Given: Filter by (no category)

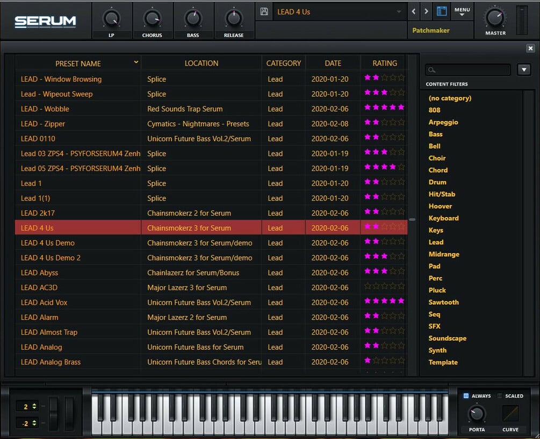Looking at the screenshot, I should tap(450, 98).
